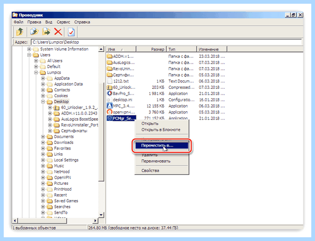The image size is (315, 241).
Task: Sort by the Тип column header
Action: coord(182,49)
